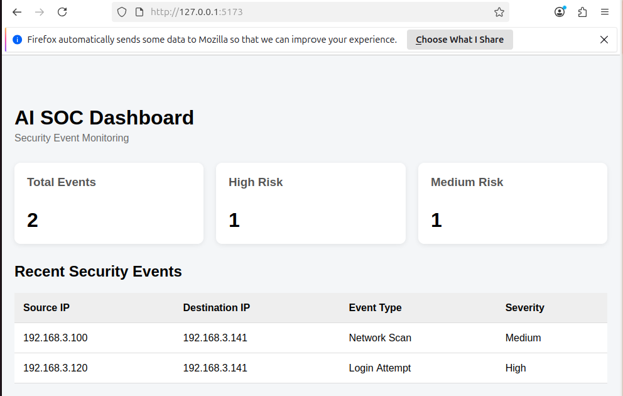Open the Firefox account menu
This screenshot has height=396, width=623.
pos(560,12)
